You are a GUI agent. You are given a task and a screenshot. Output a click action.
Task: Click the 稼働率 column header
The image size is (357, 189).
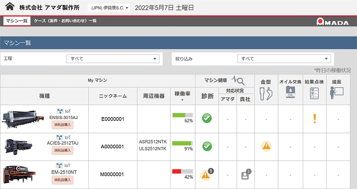point(182,96)
